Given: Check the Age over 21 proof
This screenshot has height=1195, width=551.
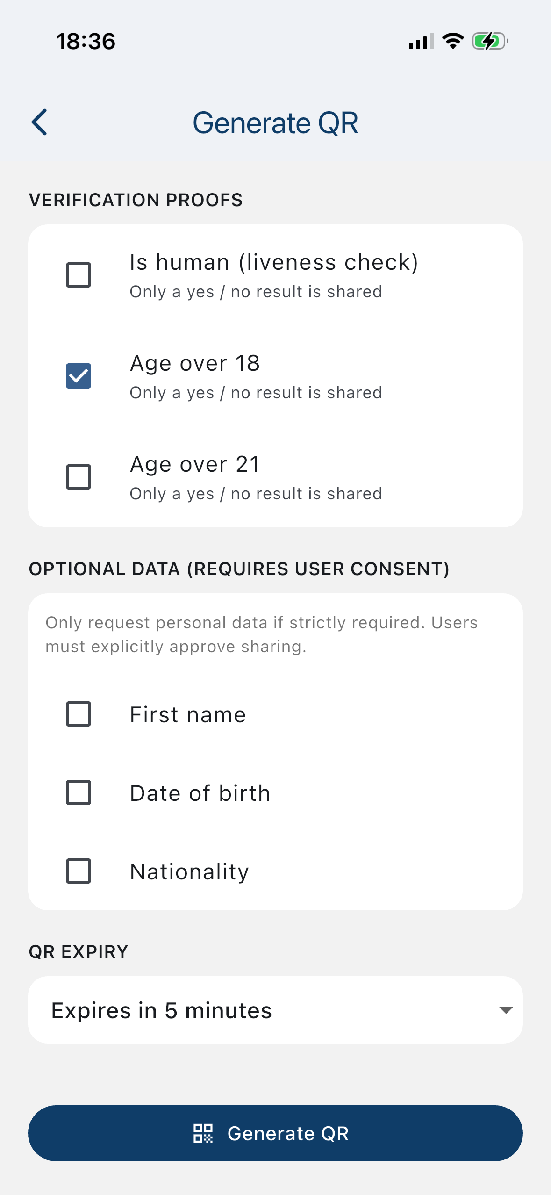Looking at the screenshot, I should point(79,476).
